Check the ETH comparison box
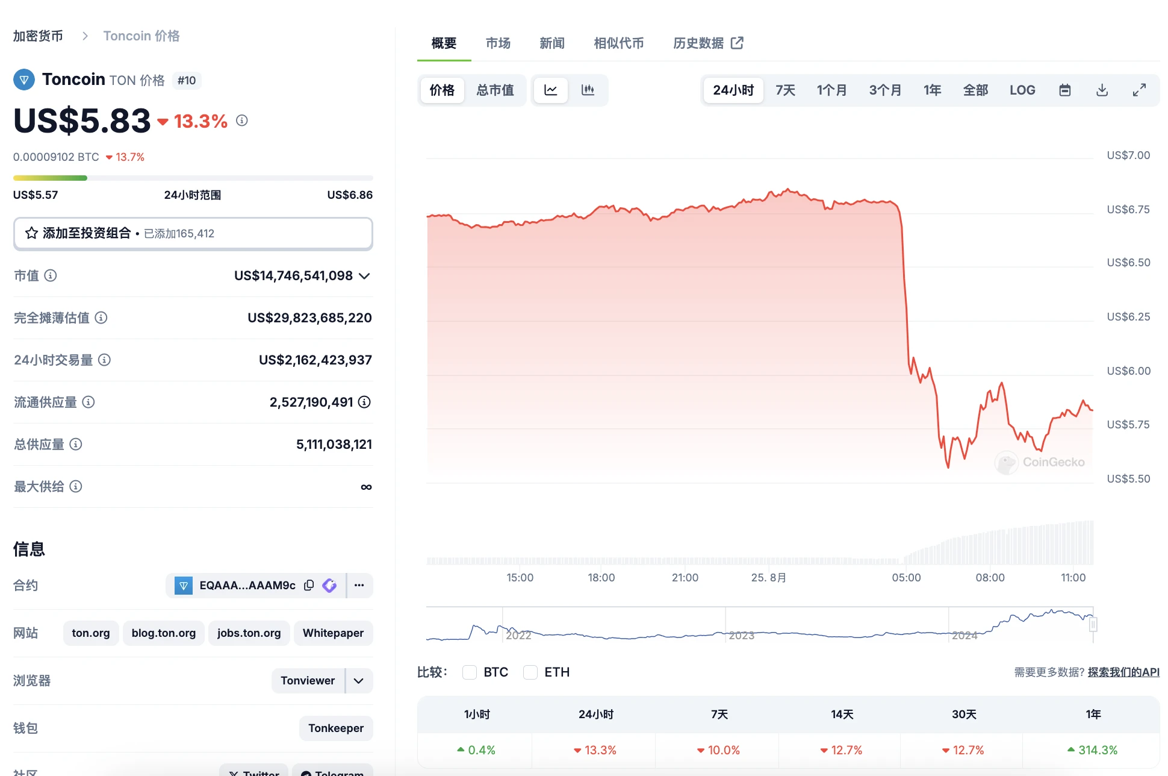1168x776 pixels. tap(530, 672)
